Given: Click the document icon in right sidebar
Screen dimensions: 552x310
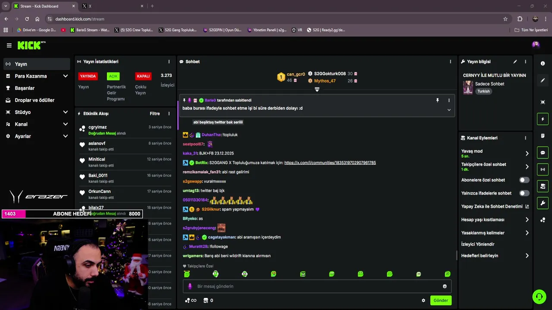Looking at the screenshot, I should click(x=543, y=136).
